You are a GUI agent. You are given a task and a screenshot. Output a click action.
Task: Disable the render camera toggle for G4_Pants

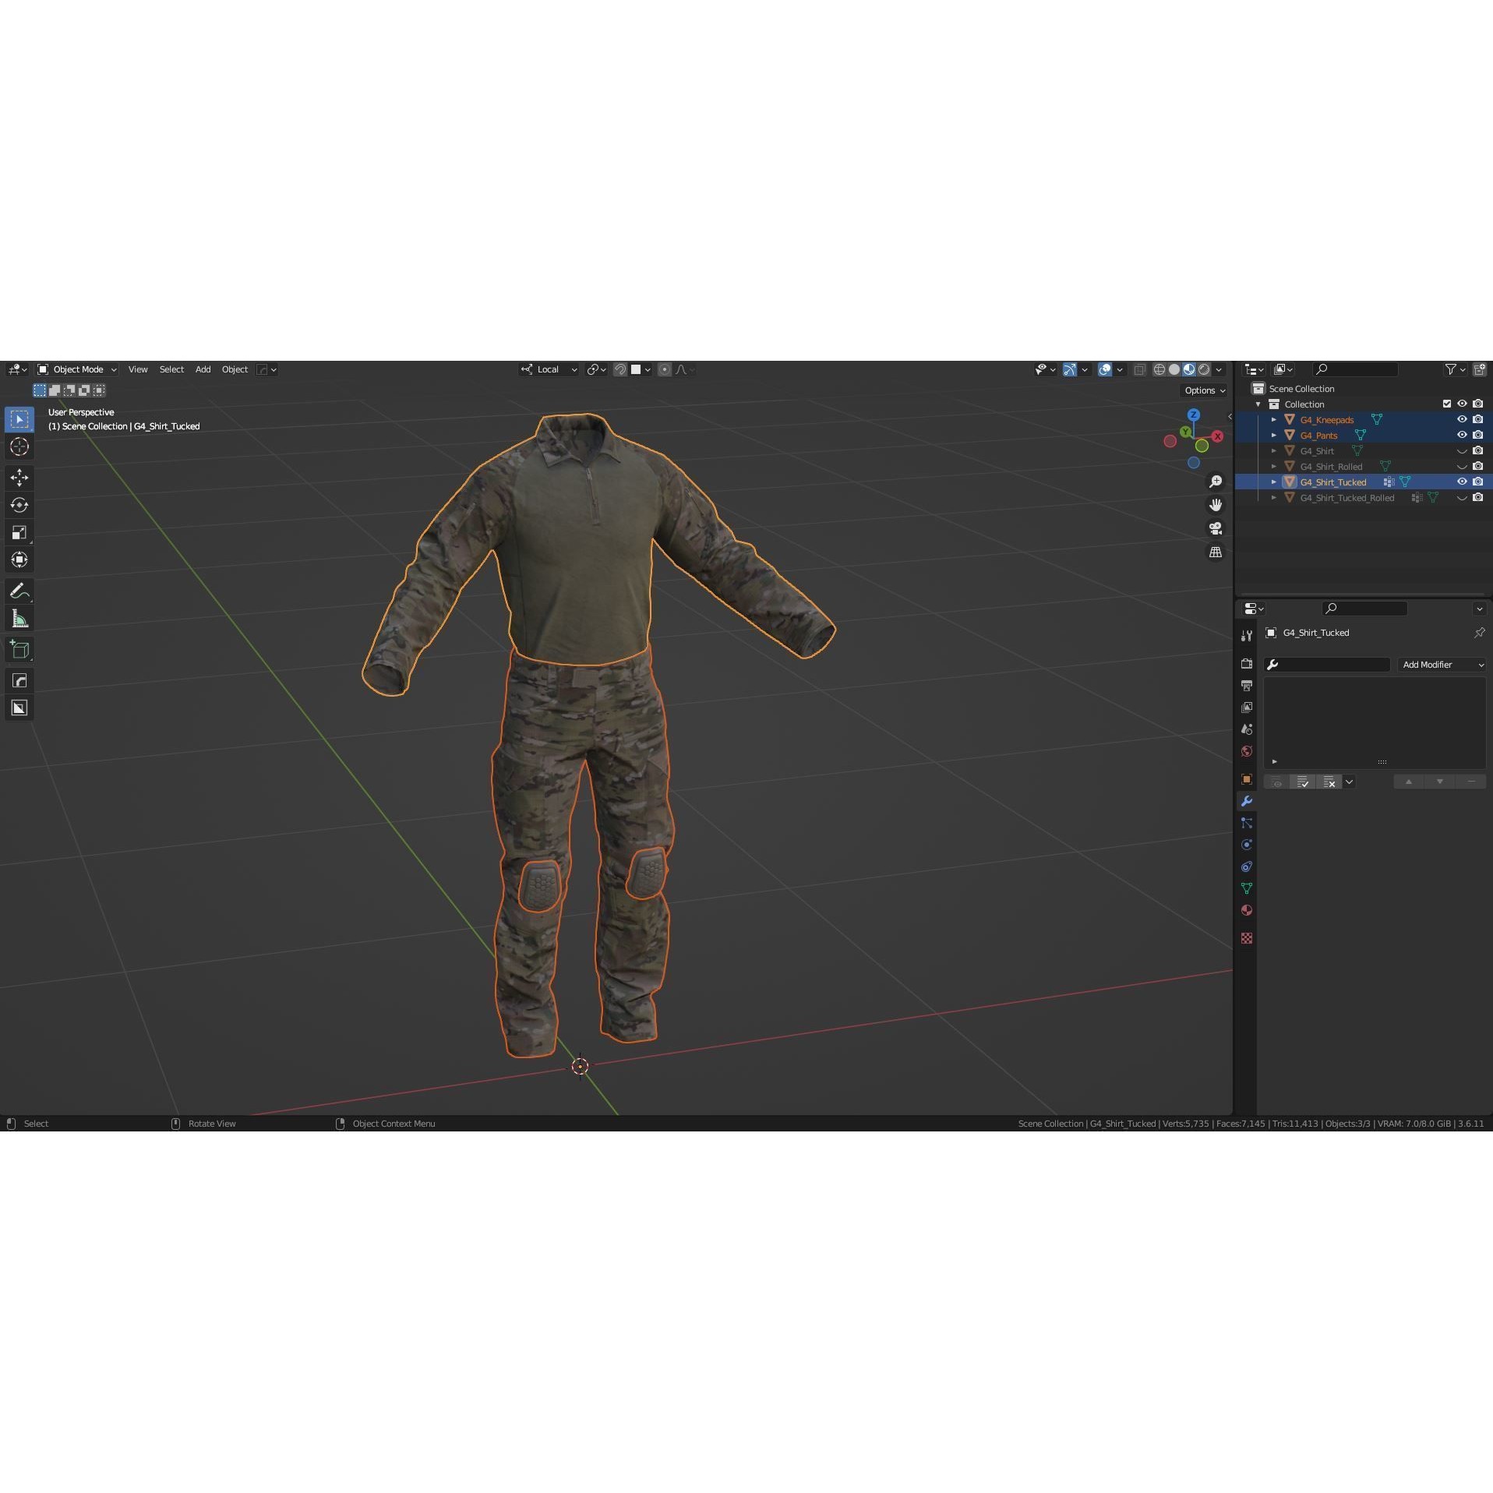coord(1477,435)
